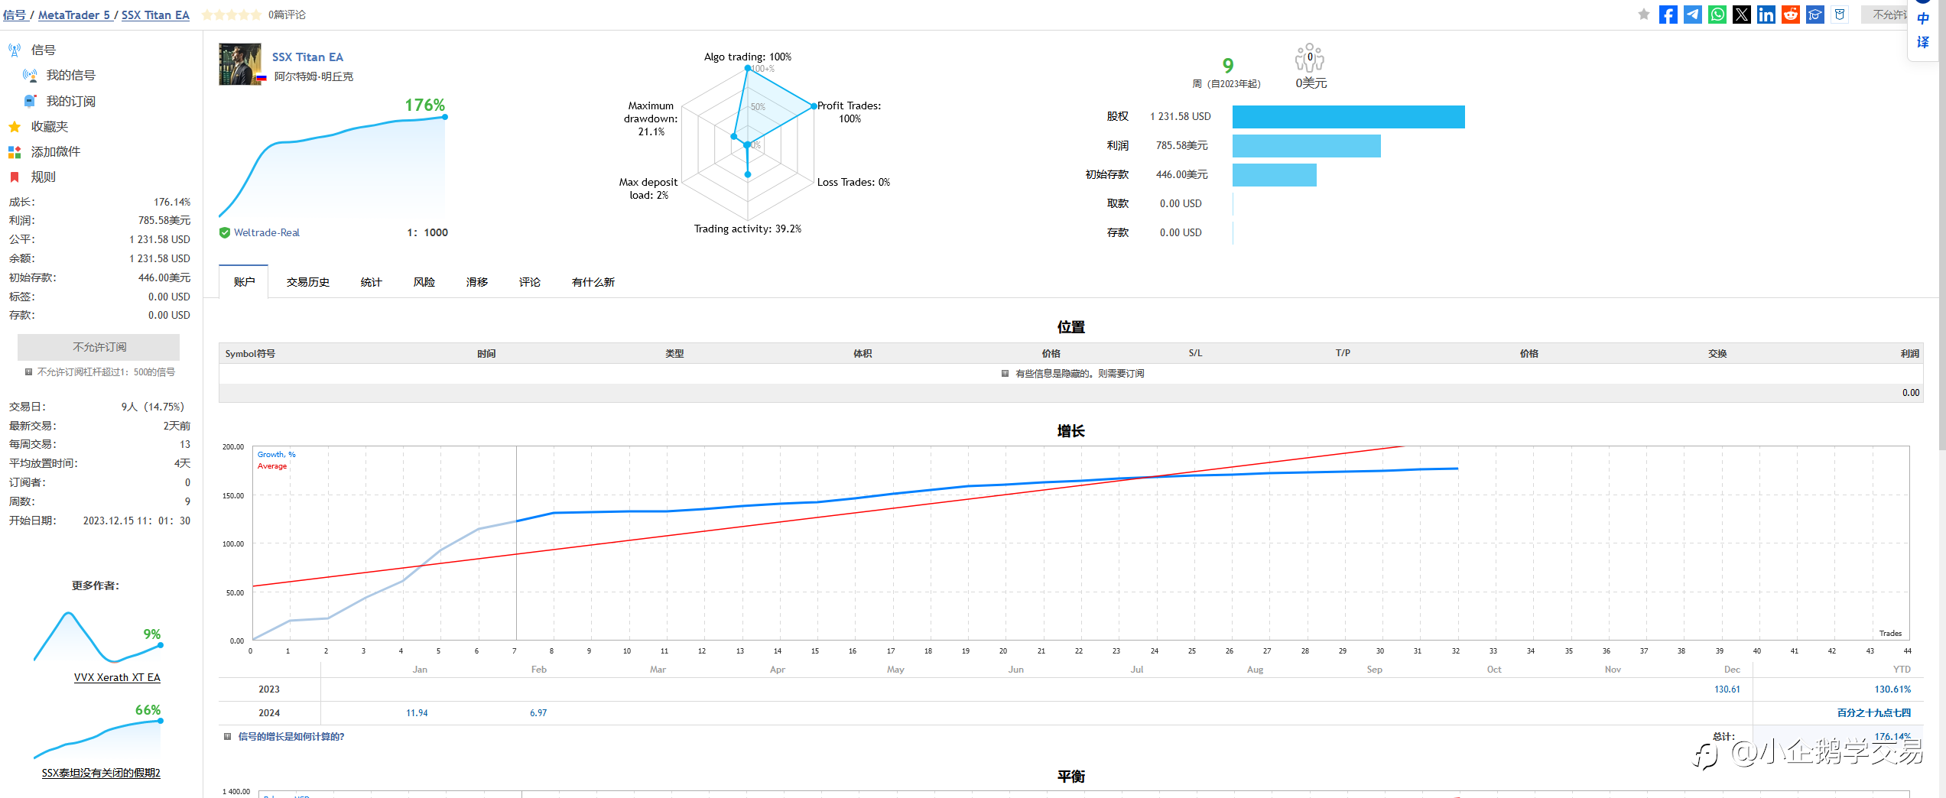The height and width of the screenshot is (798, 1946).
Task: Open SSX Titan EA breadcrumb link
Action: (155, 15)
